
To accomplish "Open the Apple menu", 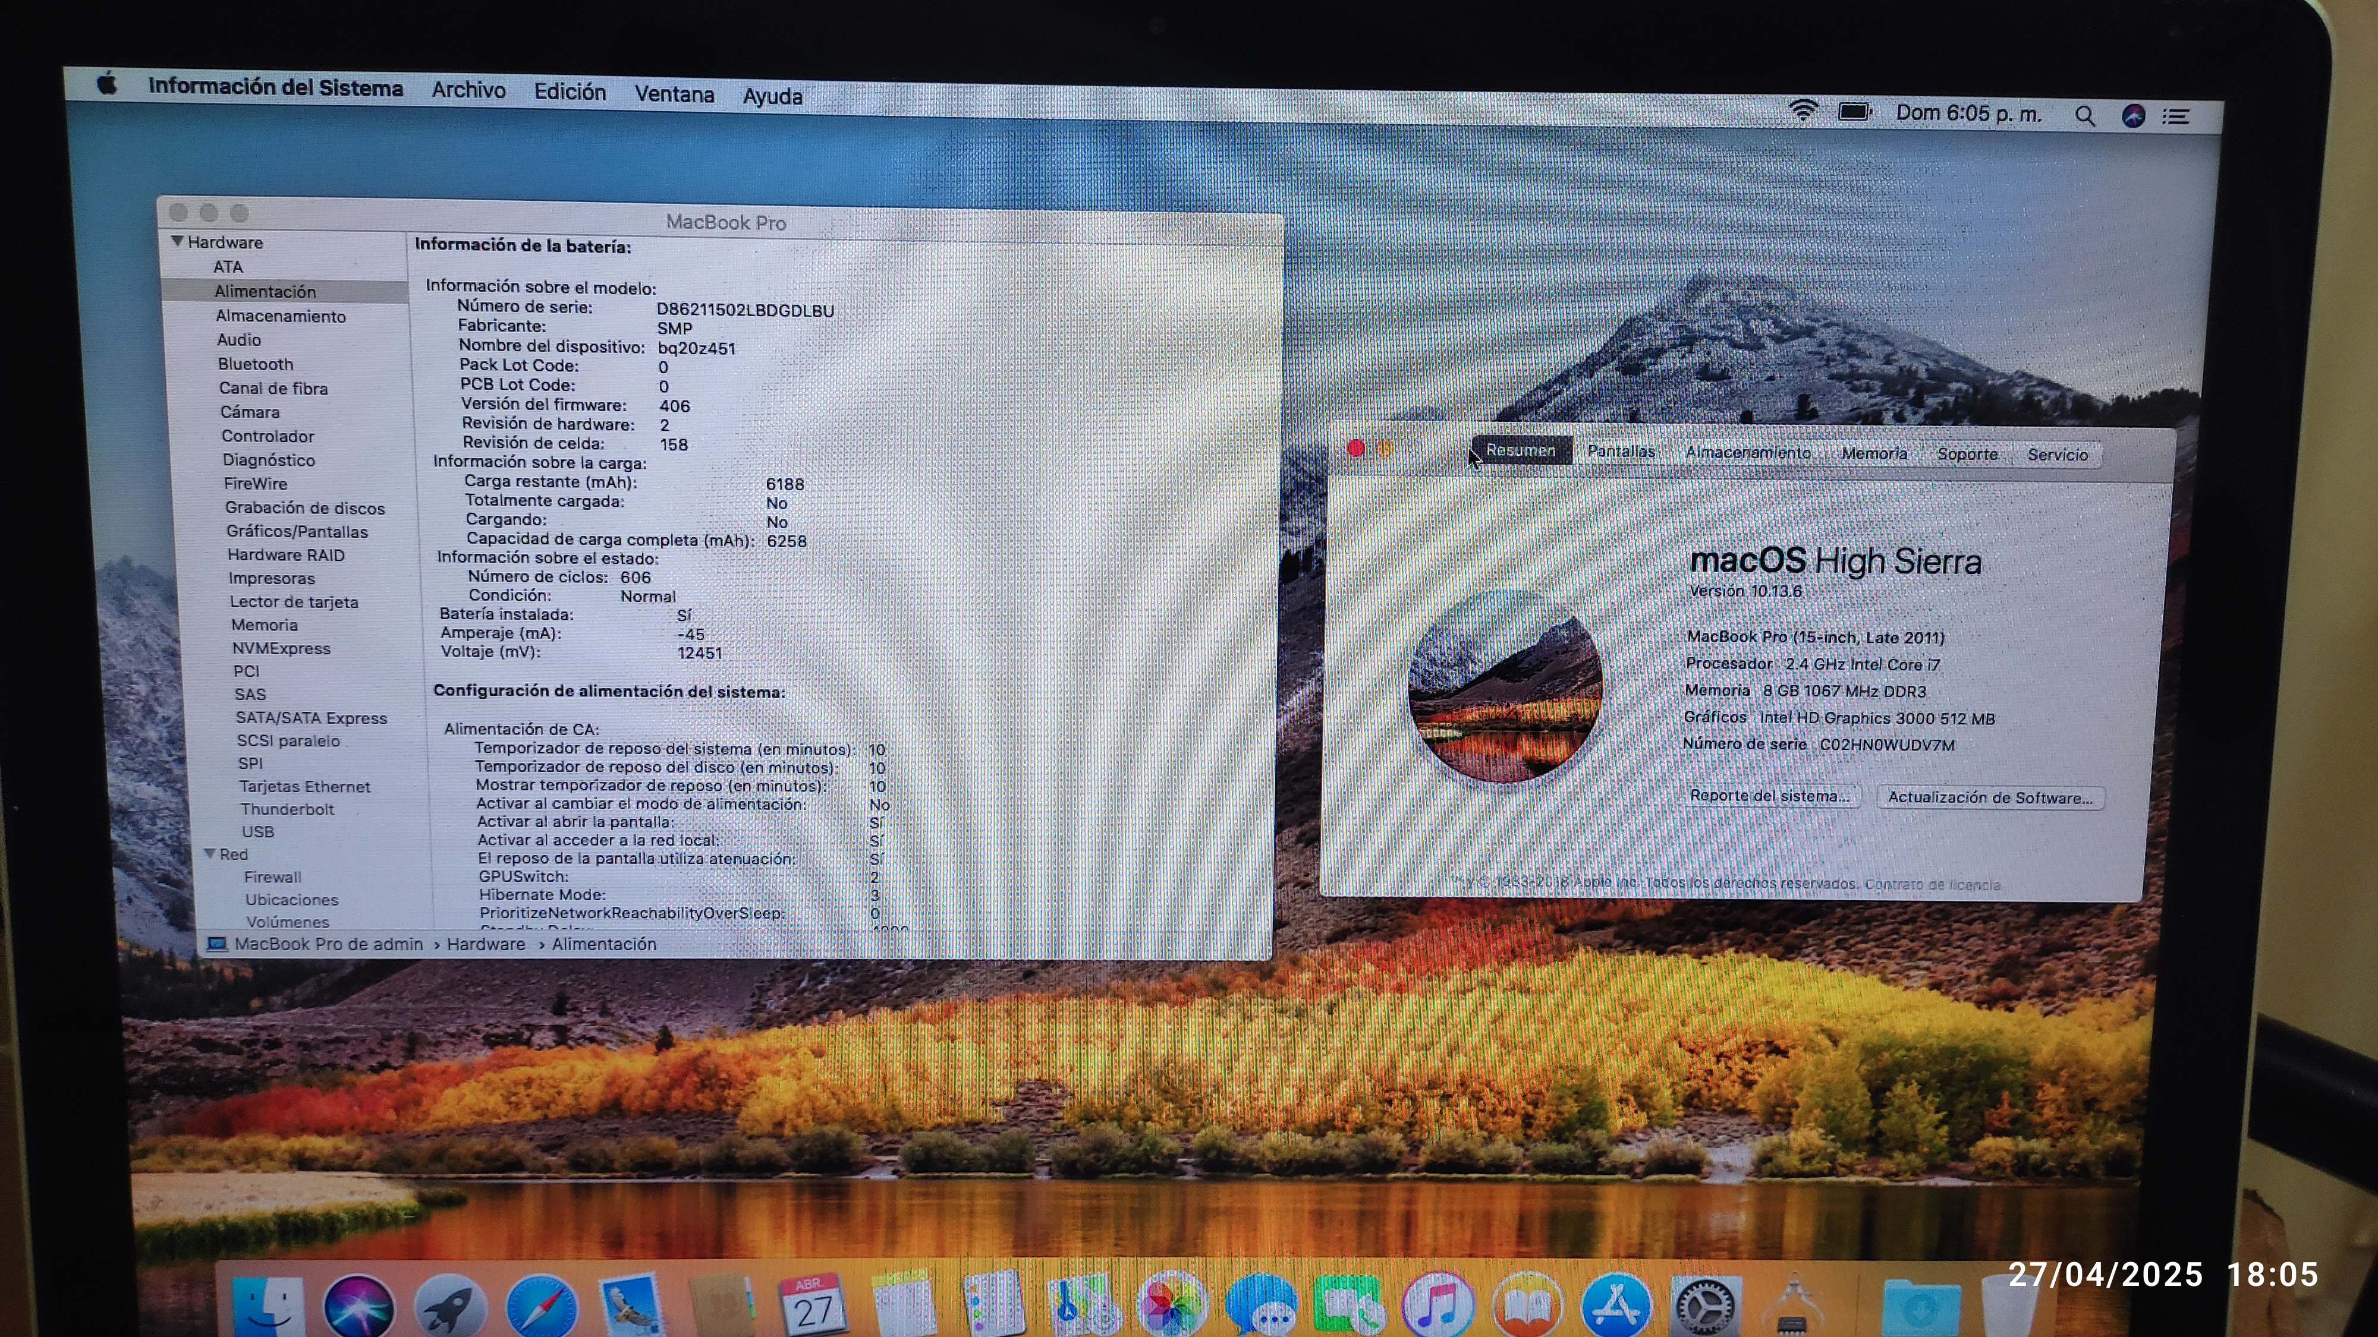I will coord(108,85).
